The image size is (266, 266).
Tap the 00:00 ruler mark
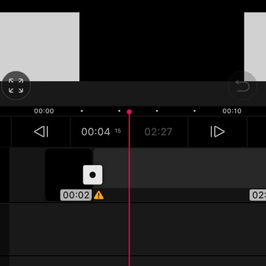point(44,111)
